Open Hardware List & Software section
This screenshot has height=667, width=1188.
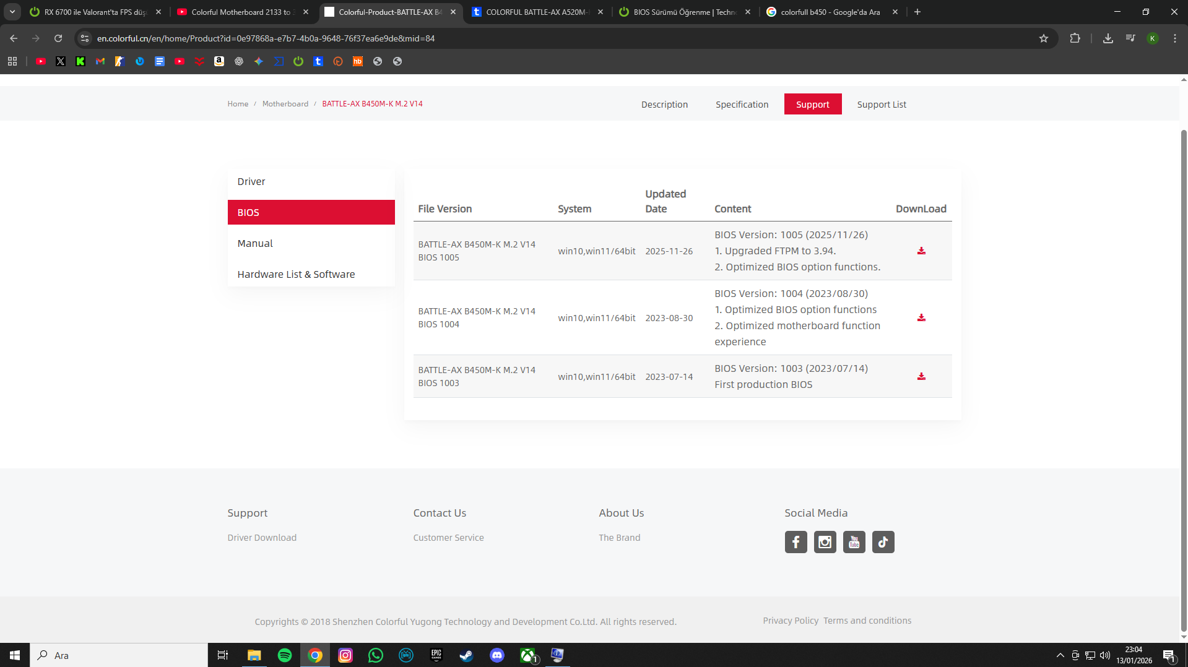pos(311,274)
